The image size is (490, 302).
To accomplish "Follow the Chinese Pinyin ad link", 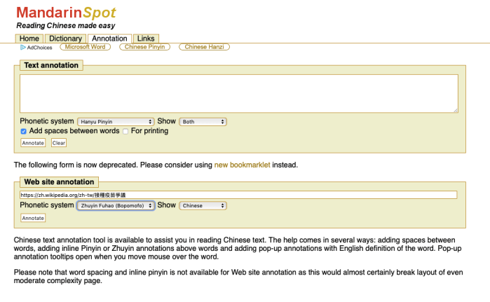I will pos(145,47).
